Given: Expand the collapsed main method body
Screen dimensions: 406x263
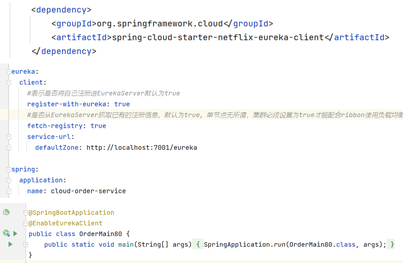Looking at the screenshot, I should (26, 245).
